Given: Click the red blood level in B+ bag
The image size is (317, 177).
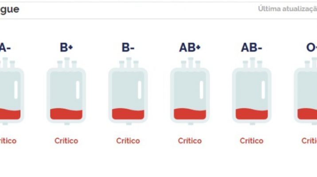Looking at the screenshot, I should point(66,114).
